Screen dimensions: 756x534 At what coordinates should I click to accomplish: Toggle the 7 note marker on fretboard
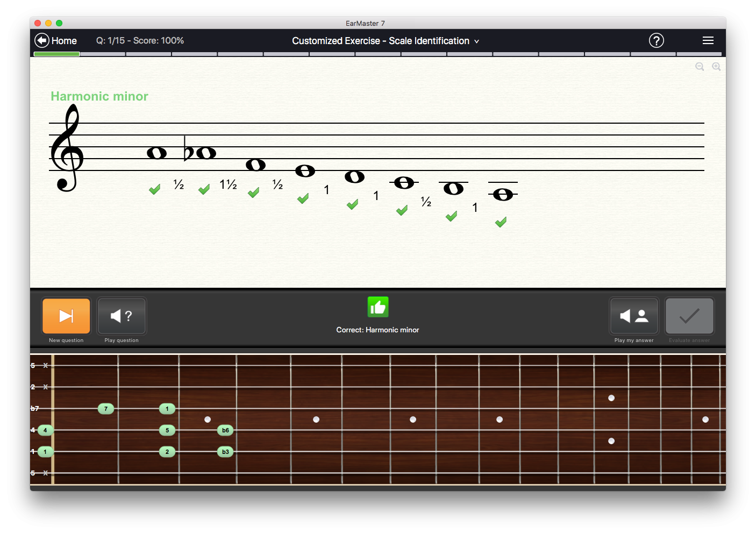click(x=106, y=409)
